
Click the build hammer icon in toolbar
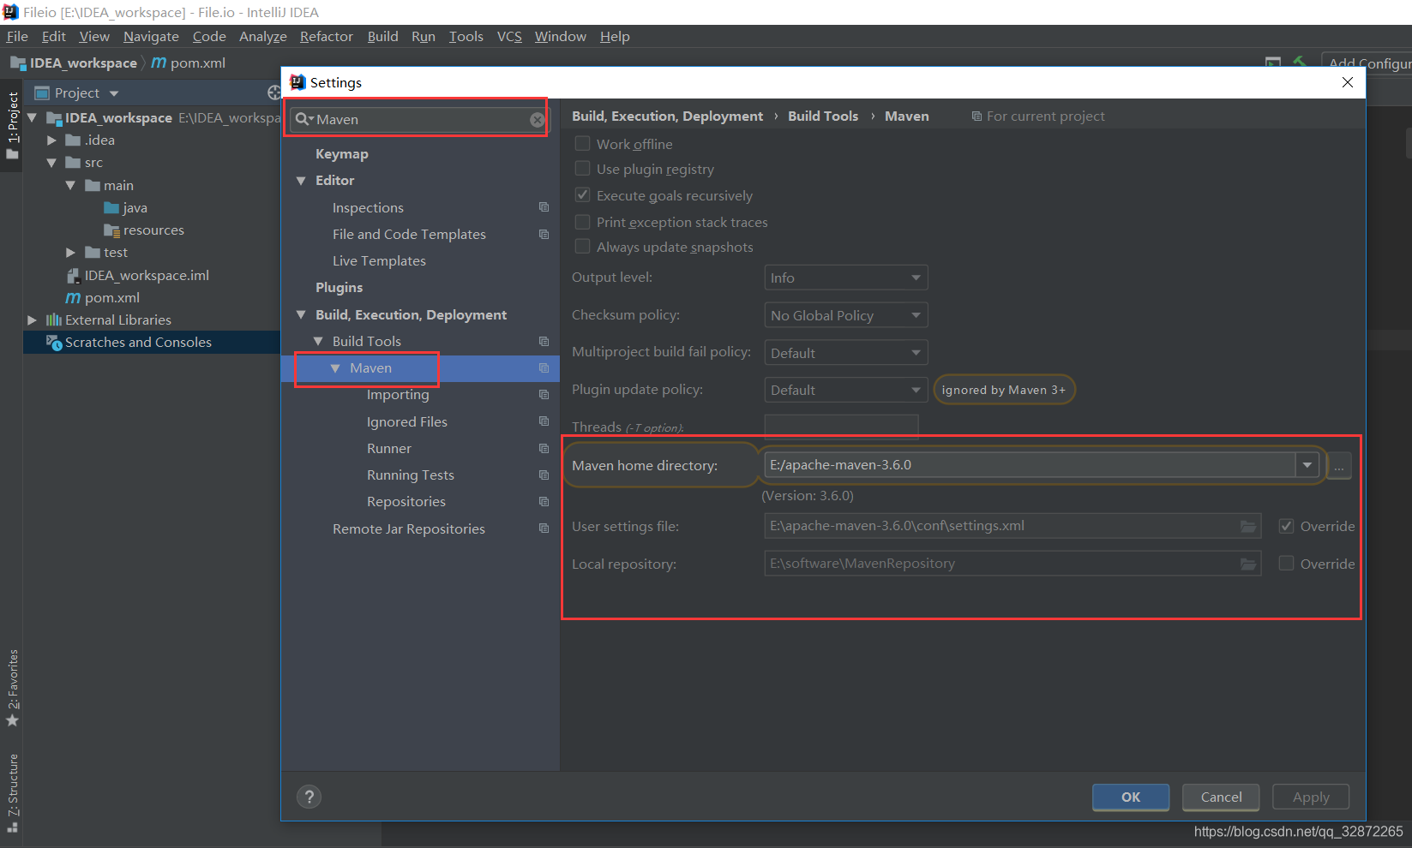(1301, 63)
